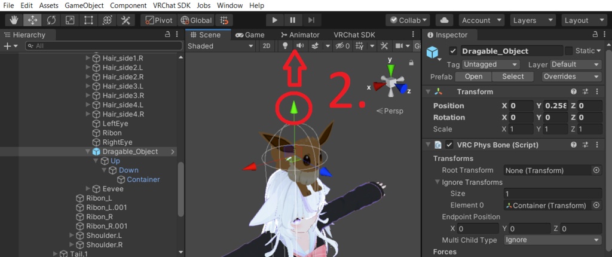
Task: Toggle the Static checkbox
Action: 569,51
